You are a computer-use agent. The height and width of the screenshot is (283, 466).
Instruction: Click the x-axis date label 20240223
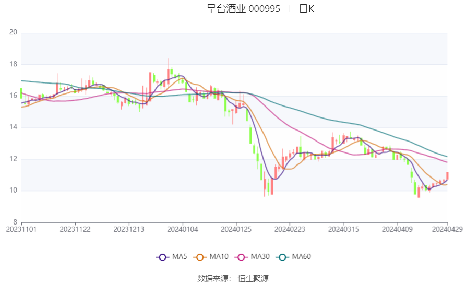coord(290,230)
